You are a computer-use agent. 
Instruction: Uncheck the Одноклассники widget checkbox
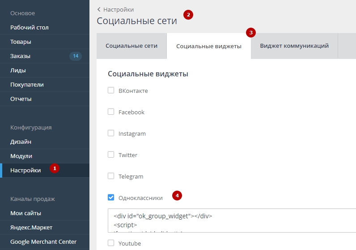(x=111, y=197)
